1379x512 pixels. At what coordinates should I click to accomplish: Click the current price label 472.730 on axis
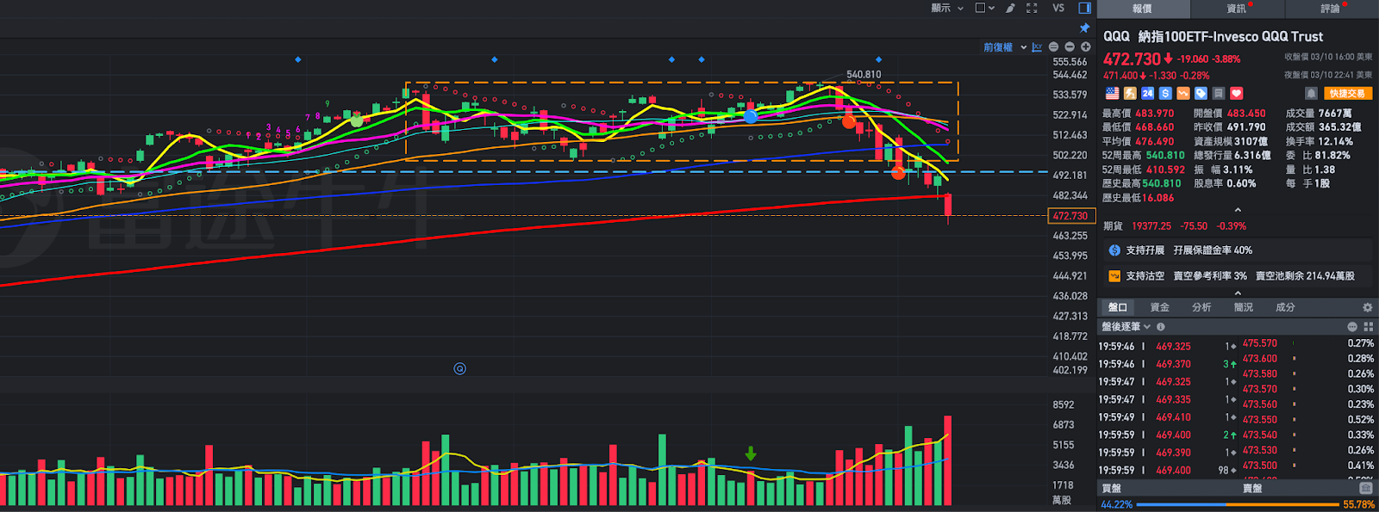[1070, 216]
